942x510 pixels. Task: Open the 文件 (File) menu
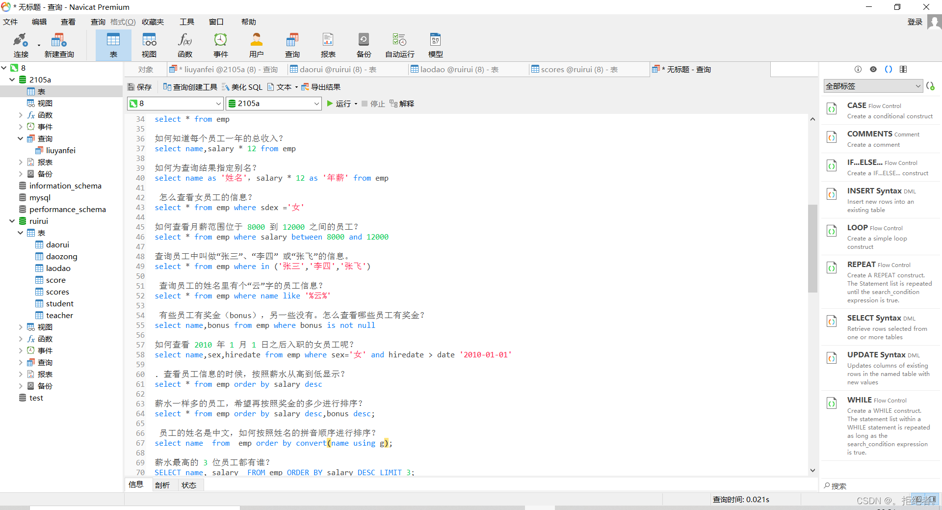click(x=10, y=22)
